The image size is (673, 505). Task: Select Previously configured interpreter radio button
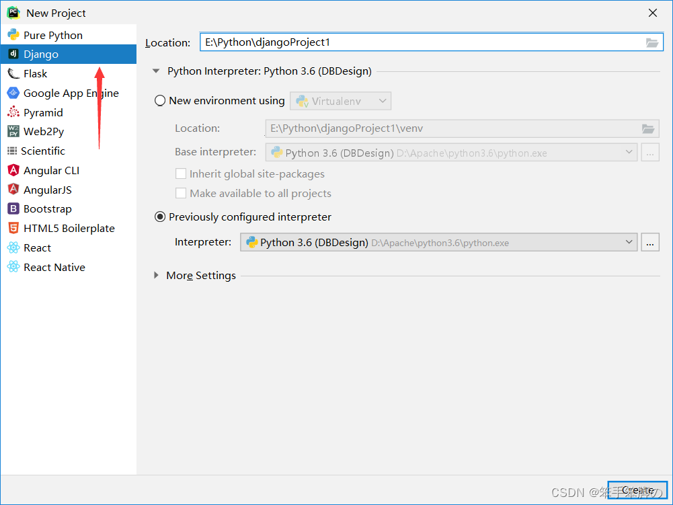159,217
